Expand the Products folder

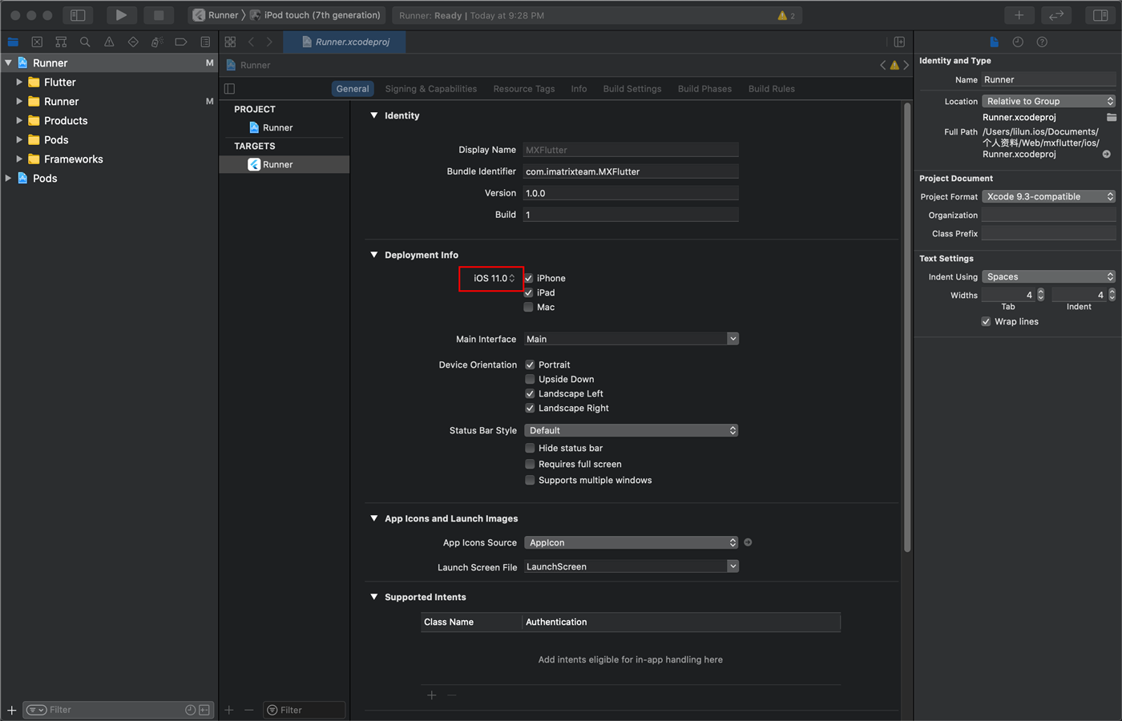(19, 120)
